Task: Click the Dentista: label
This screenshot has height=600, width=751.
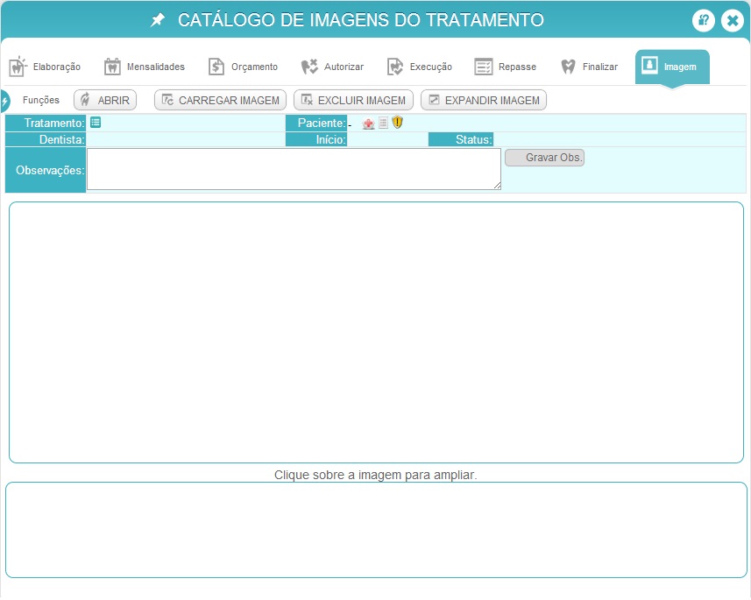Action: (62, 140)
